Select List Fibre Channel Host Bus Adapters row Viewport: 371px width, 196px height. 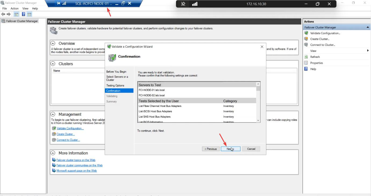point(197,106)
